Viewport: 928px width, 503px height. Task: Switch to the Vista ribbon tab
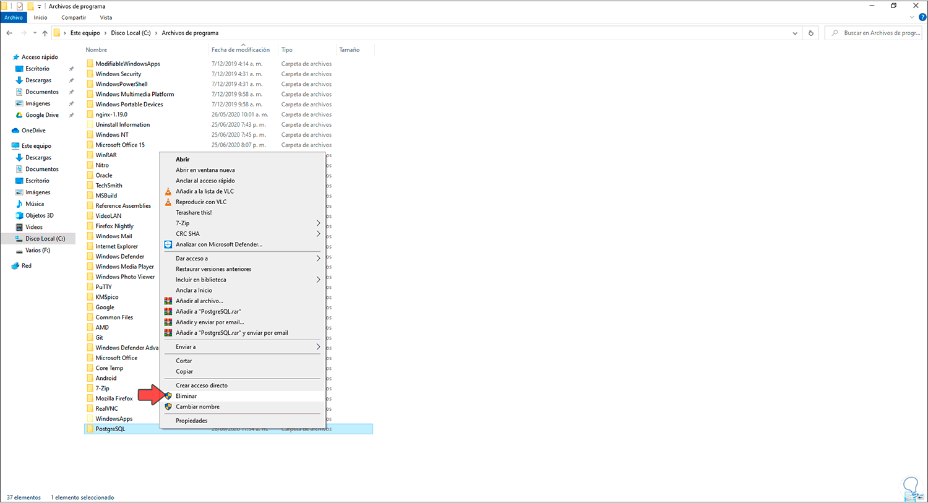coord(106,17)
